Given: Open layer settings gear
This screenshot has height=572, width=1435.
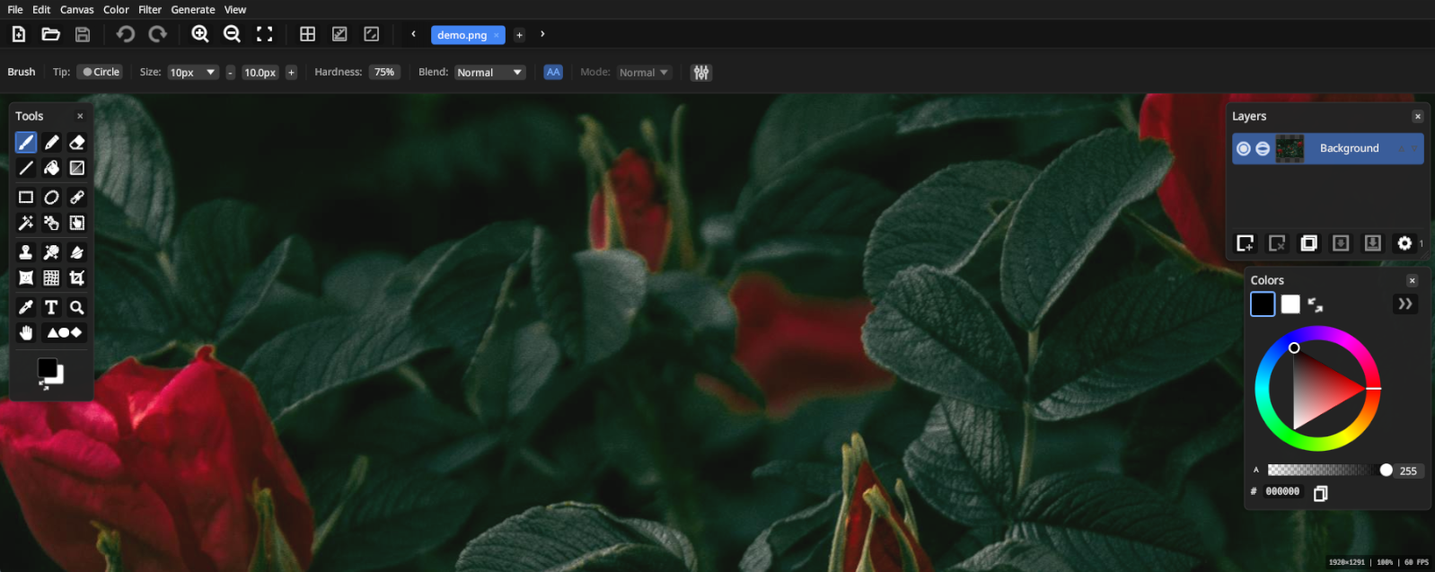Looking at the screenshot, I should click(1404, 243).
